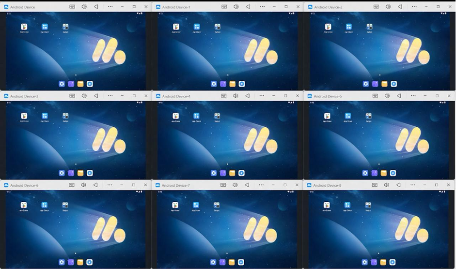Open the yellow file manager in Android Device-5 dock
456x269 pixels.
tap(384, 173)
